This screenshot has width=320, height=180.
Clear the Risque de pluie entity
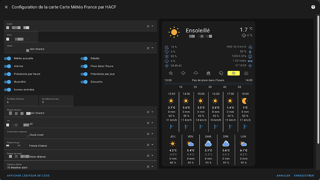(148, 112)
